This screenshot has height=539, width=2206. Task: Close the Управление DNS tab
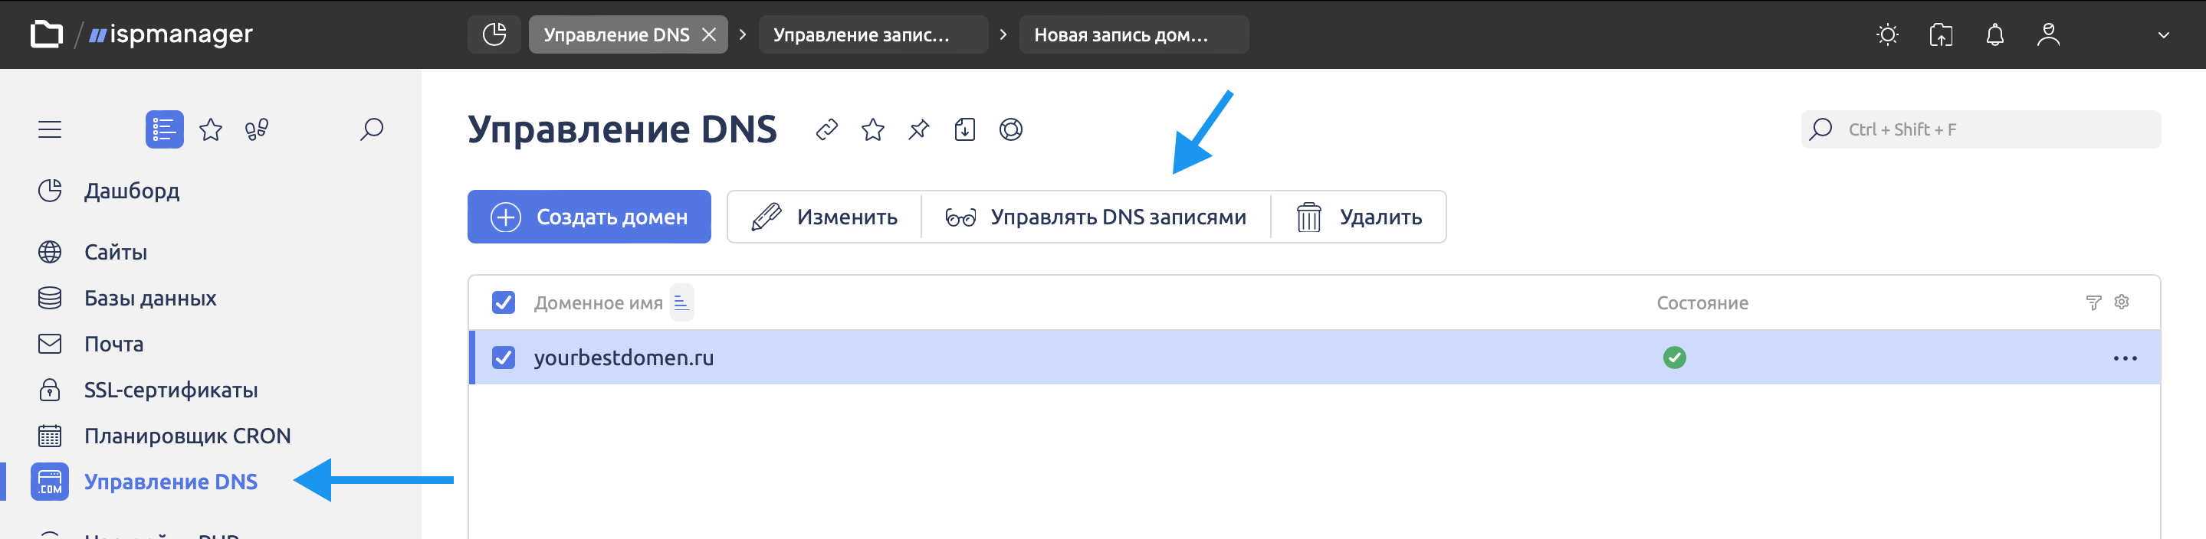point(709,34)
